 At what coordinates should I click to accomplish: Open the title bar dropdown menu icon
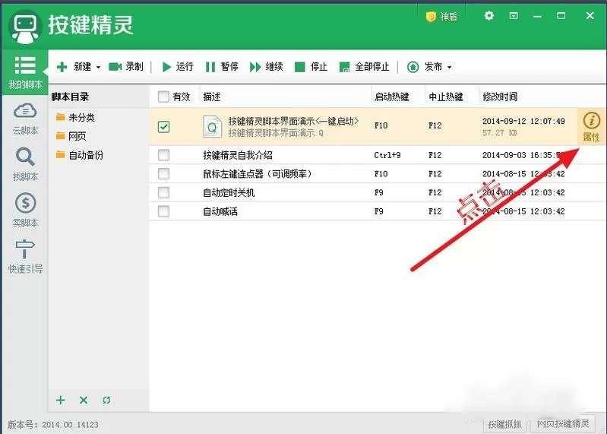514,16
